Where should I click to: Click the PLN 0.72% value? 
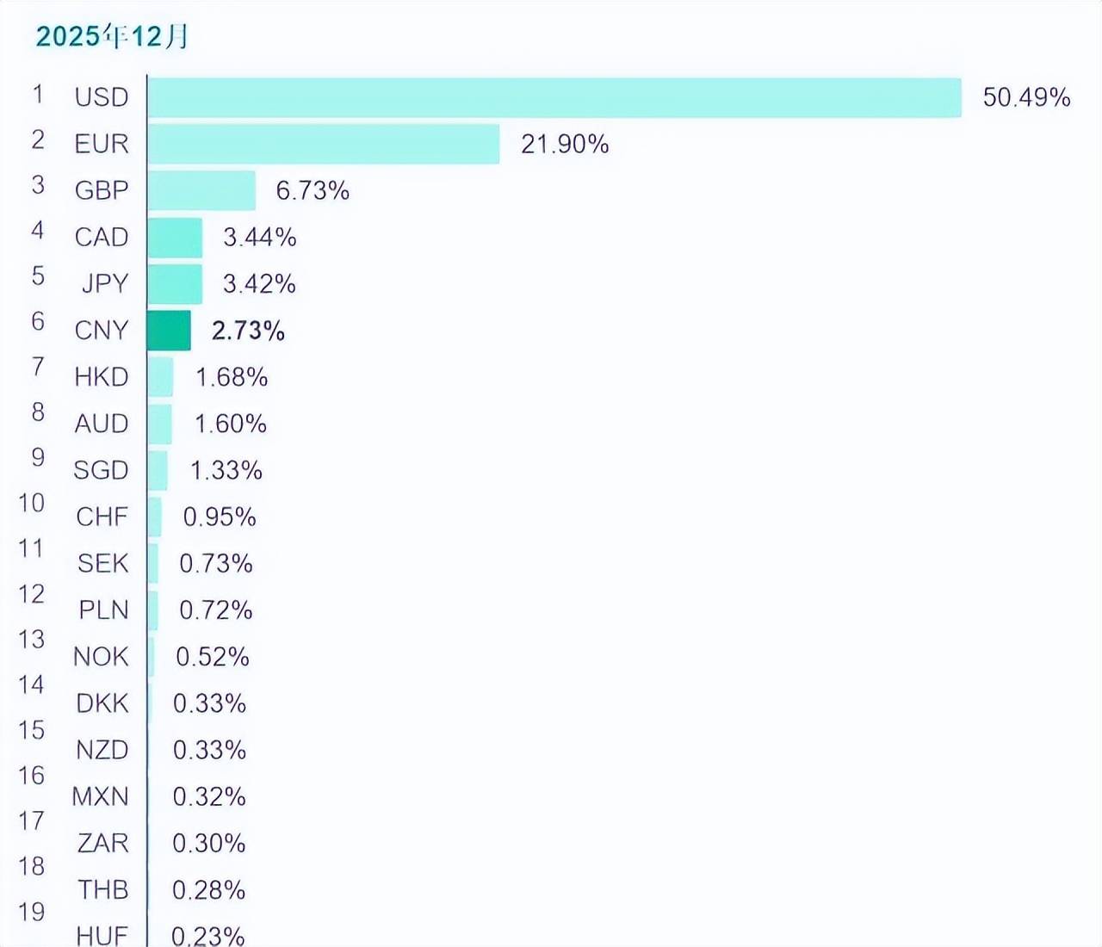point(216,610)
